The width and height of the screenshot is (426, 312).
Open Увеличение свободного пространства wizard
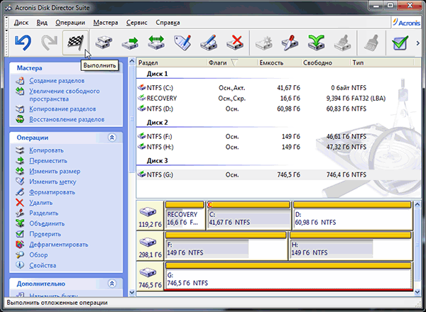pos(65,95)
